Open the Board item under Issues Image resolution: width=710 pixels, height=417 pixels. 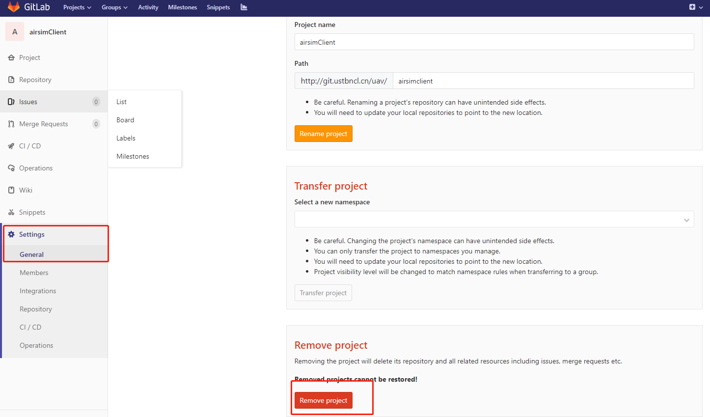pyautogui.click(x=125, y=119)
